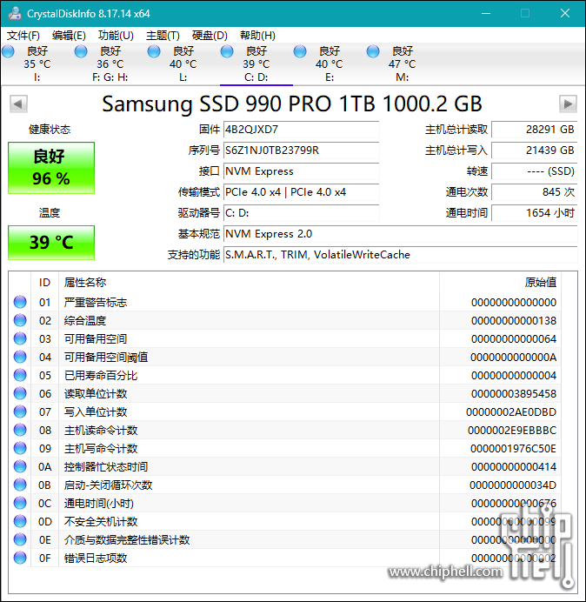Click status orb for row 03 可用备用空间
Screen dimensions: 586x602
pyautogui.click(x=20, y=338)
